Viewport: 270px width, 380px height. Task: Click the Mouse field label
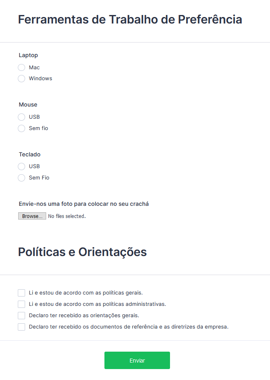pyautogui.click(x=28, y=105)
